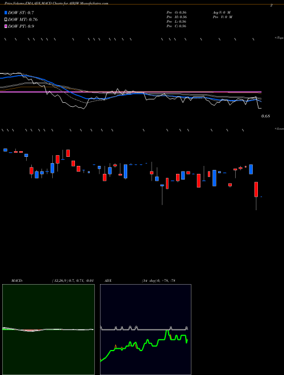Click the chart title mentioning MunafaSutra.com

[x=56, y=3]
